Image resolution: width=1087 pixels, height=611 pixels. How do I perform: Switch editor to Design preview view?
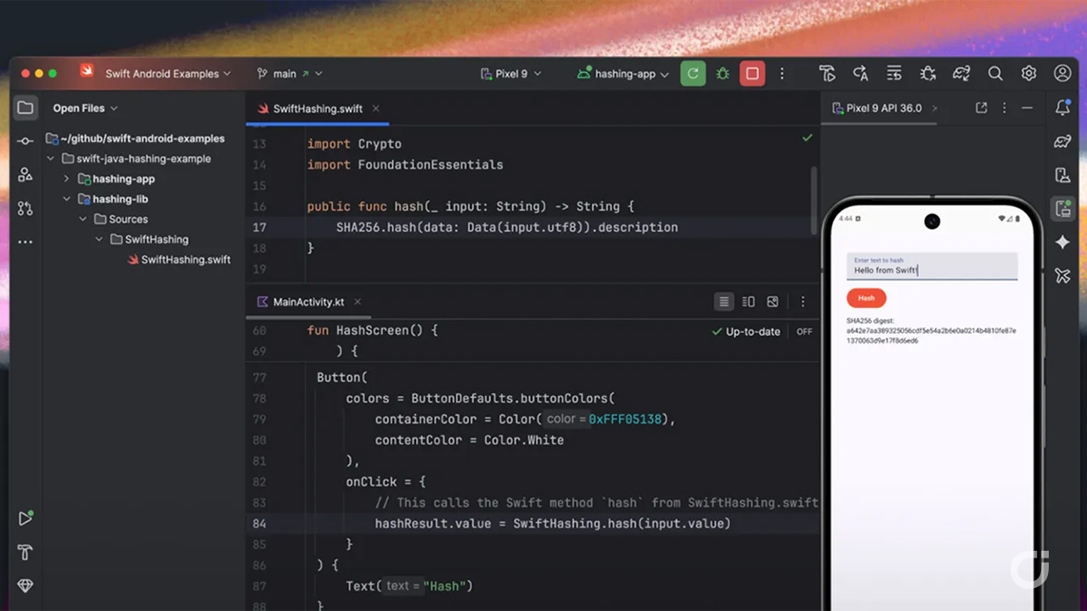pyautogui.click(x=773, y=301)
